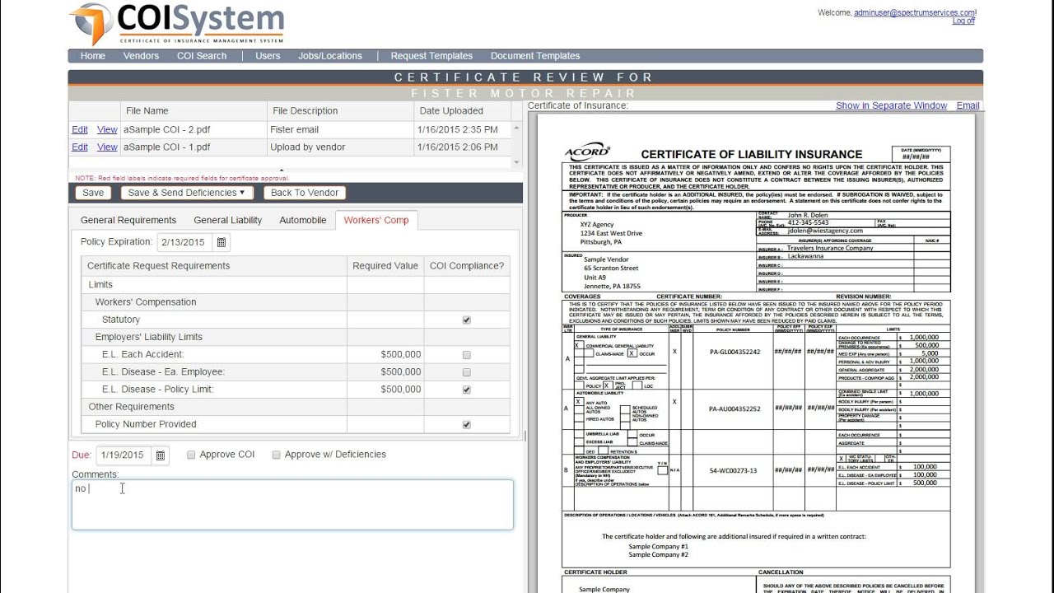View aSample COI - 2.pdf file

pos(107,129)
